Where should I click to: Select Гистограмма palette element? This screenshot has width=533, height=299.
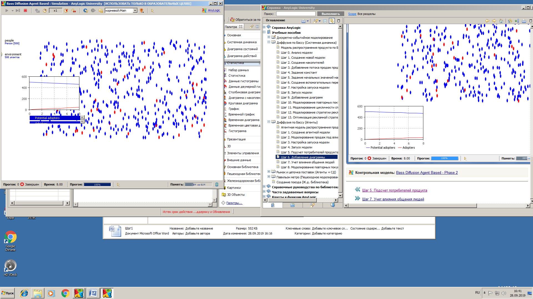[237, 131]
